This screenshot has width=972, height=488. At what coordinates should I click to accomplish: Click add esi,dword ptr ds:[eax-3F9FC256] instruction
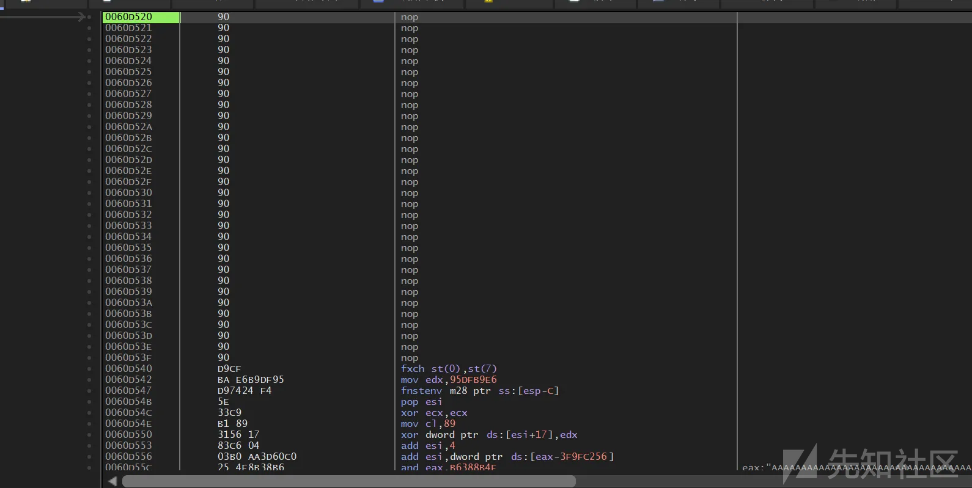pyautogui.click(x=507, y=457)
